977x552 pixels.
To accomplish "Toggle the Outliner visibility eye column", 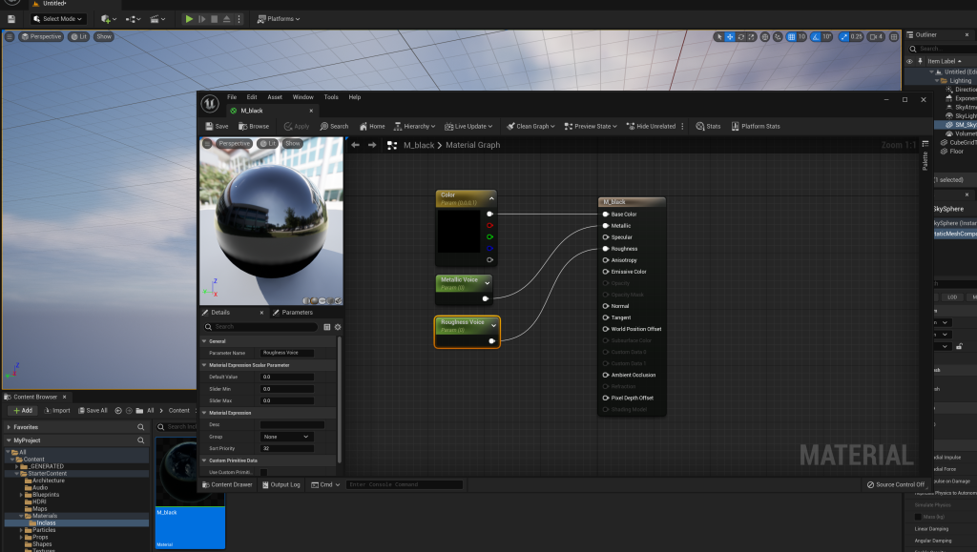I will 909,61.
